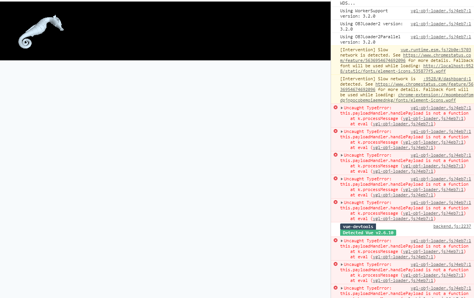Open the vue.runtime.esm.js?2b0e:5703 source link

(435, 50)
